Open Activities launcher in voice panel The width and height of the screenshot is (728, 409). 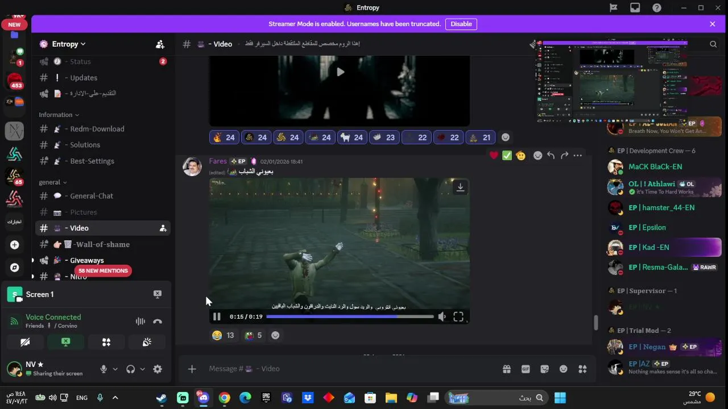click(106, 342)
